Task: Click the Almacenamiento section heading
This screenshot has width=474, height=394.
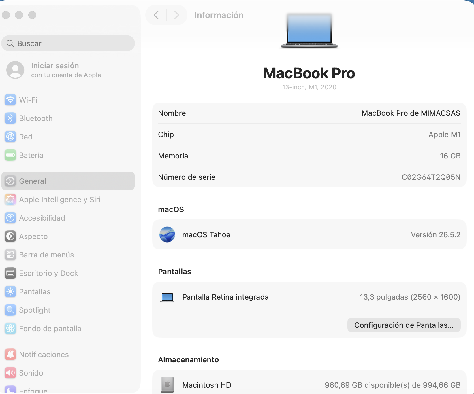Action: pos(188,360)
